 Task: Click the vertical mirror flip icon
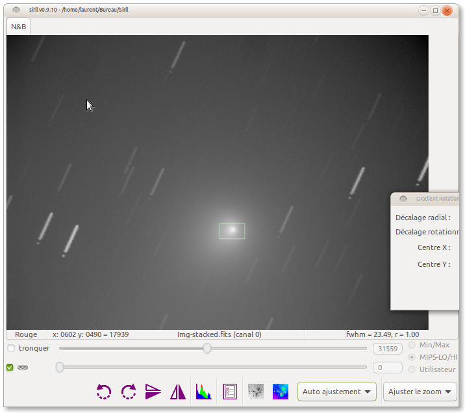coord(153,392)
